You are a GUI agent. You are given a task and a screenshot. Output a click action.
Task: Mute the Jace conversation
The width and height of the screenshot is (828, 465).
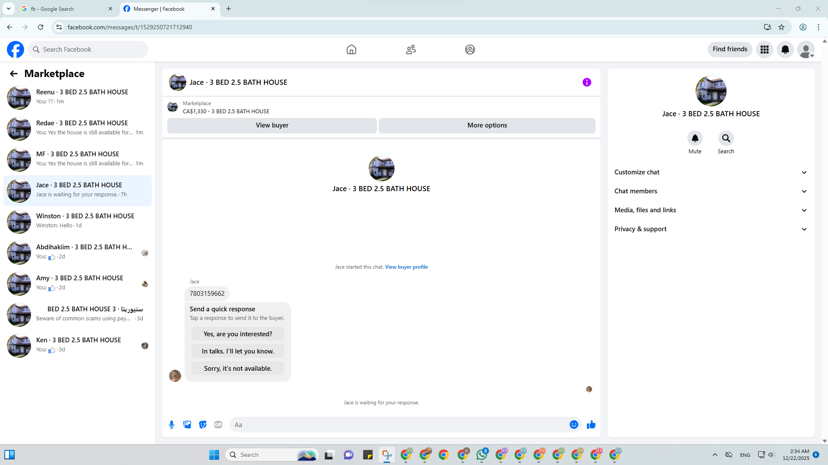point(695,138)
